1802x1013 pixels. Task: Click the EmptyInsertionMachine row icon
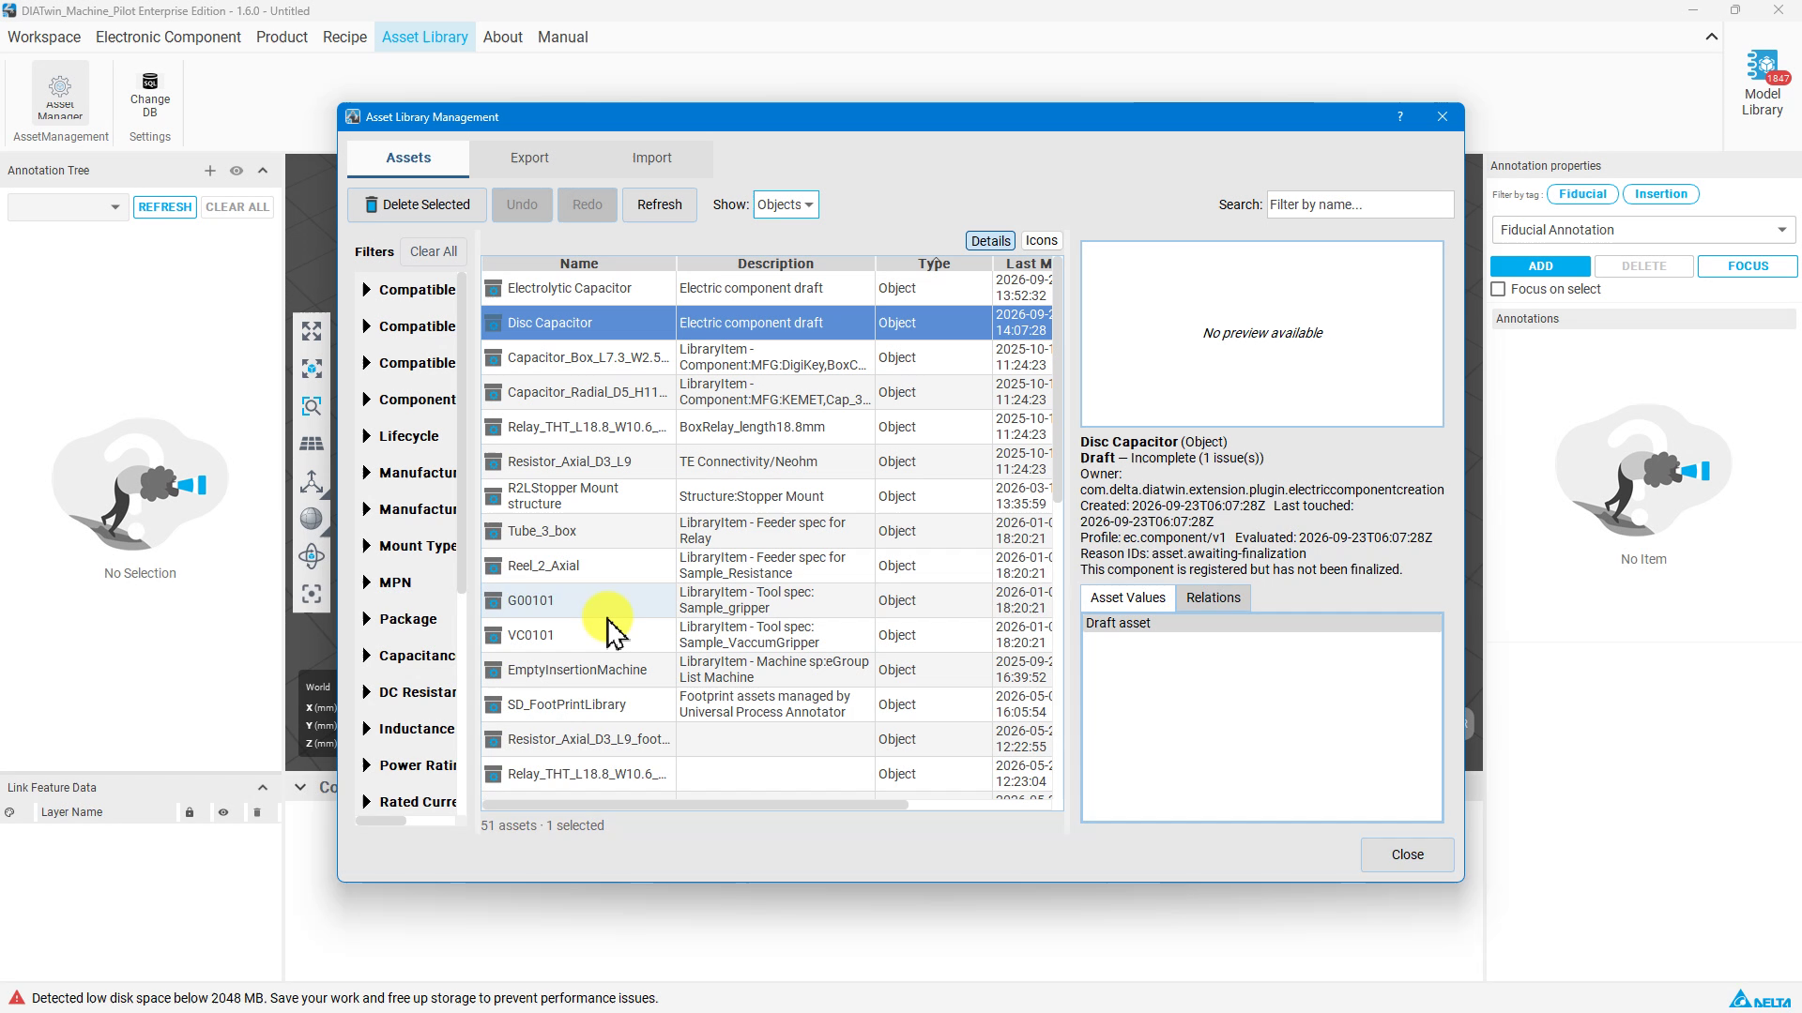[x=493, y=671]
